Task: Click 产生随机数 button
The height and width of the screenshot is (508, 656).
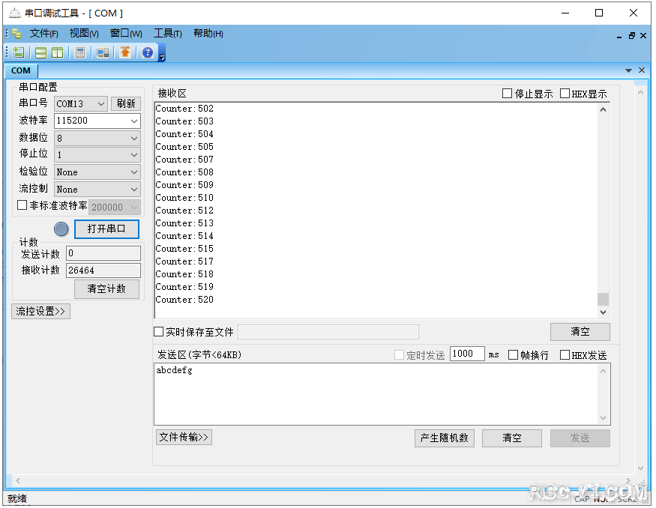Action: click(x=445, y=438)
